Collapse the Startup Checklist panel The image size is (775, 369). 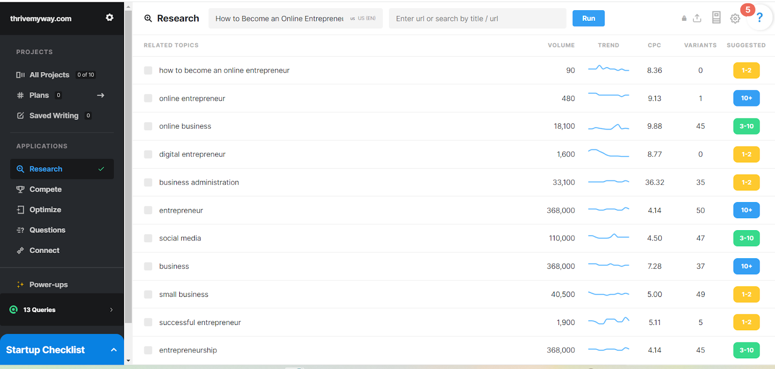[x=114, y=350]
